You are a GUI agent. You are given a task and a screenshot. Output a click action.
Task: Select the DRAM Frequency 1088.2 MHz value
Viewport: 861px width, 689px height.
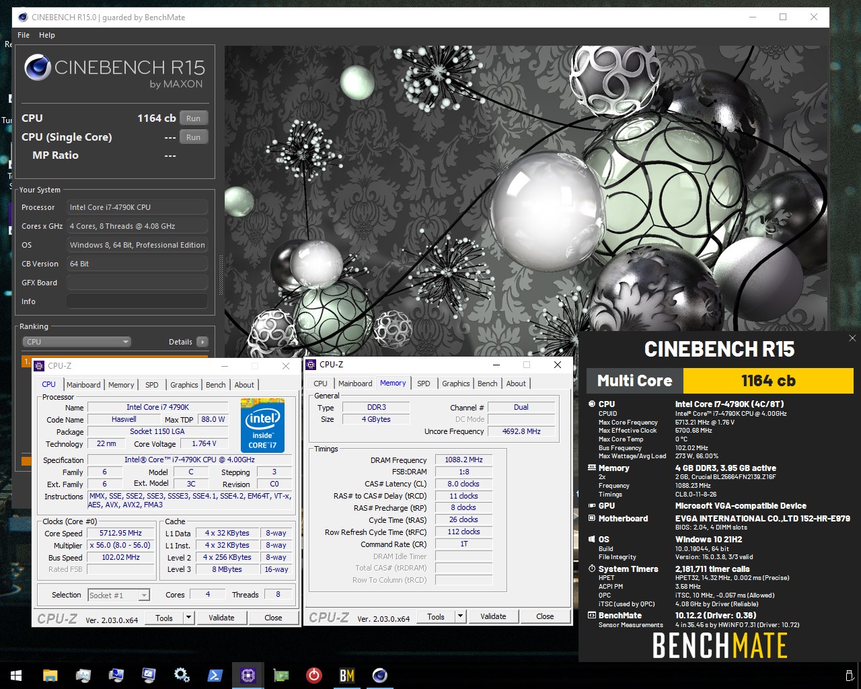[464, 460]
